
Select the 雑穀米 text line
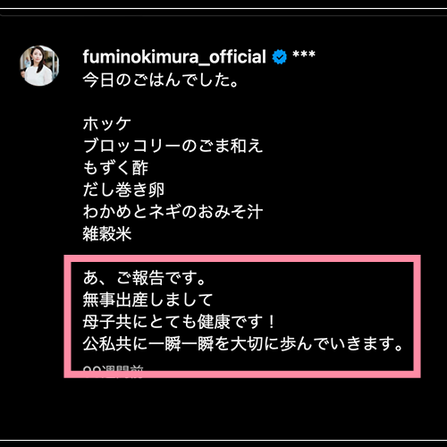107,234
